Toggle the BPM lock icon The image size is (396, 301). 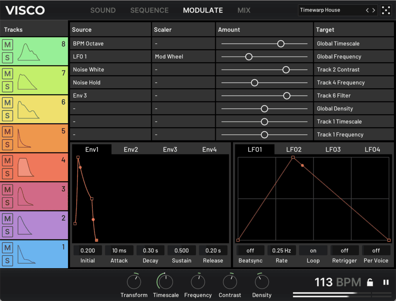pos(370,282)
